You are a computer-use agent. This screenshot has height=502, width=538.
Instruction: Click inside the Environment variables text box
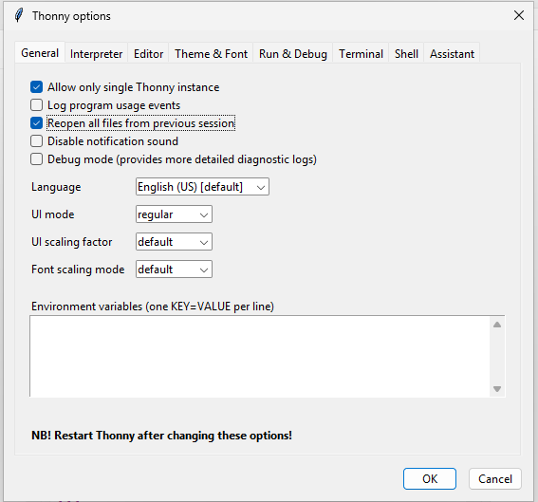pyautogui.click(x=260, y=356)
